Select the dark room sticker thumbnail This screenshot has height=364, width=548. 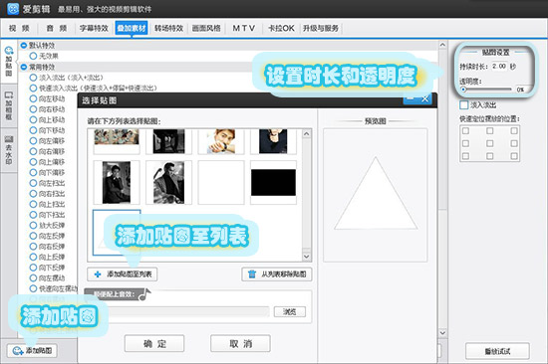tap(168, 141)
